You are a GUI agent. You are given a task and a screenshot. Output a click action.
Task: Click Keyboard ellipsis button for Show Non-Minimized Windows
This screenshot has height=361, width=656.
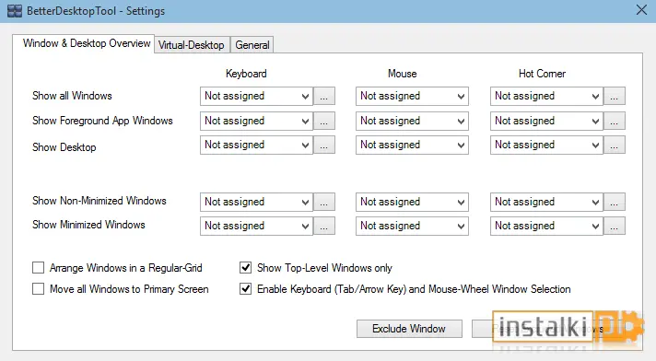tap(324, 202)
